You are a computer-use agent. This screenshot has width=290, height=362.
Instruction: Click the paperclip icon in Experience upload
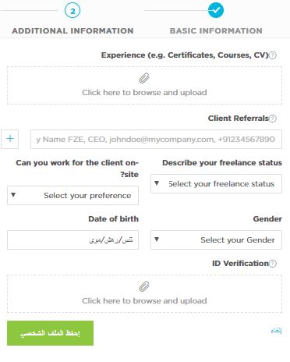point(144,78)
